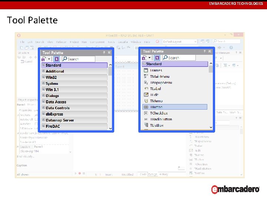This screenshot has width=267, height=200.
Task: Expand the Standard category plus sign
Action: coord(43,65)
